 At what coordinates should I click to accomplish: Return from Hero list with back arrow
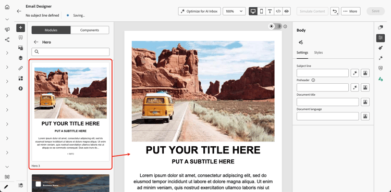pyautogui.click(x=36, y=42)
